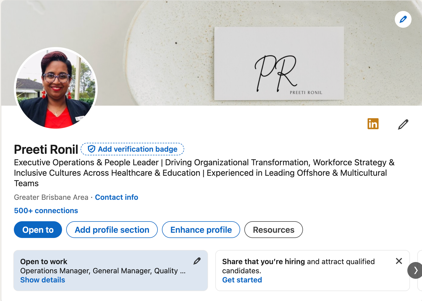Click Get started hiring link
The width and height of the screenshot is (422, 301).
pos(242,280)
